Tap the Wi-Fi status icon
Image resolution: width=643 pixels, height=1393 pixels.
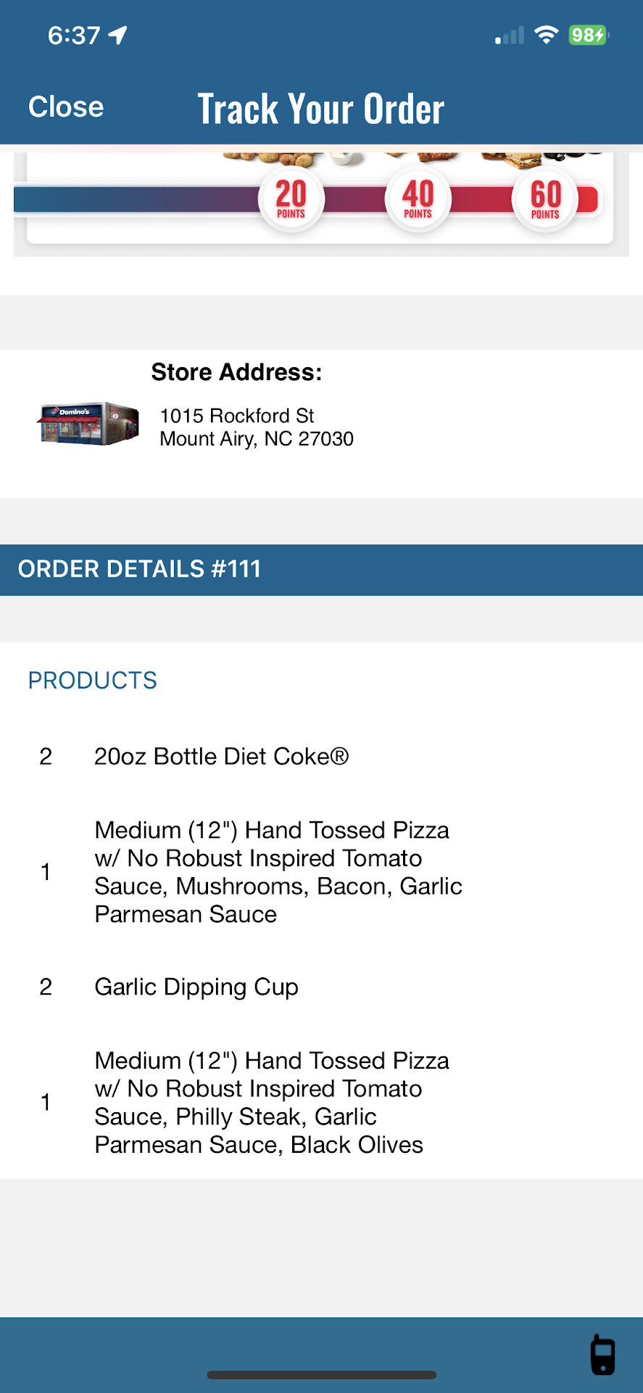pyautogui.click(x=546, y=35)
